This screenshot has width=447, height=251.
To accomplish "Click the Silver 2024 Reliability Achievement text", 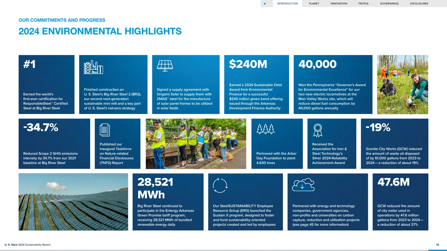I will (x=330, y=153).
